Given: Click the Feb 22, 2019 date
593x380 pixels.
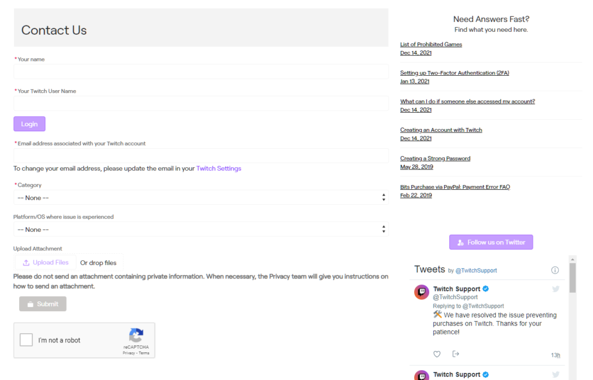Looking at the screenshot, I should coord(416,195).
